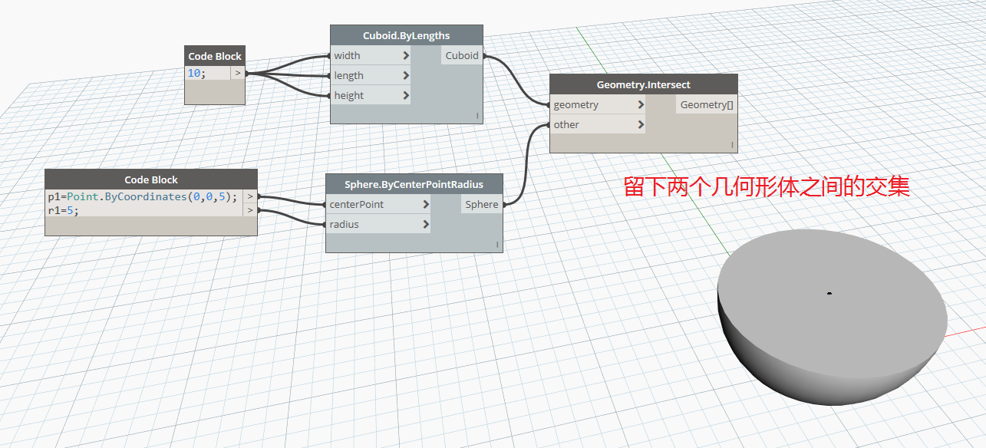Screen dimensions: 986x448
Task: Expand the width port default-value arrow
Action: coord(405,56)
